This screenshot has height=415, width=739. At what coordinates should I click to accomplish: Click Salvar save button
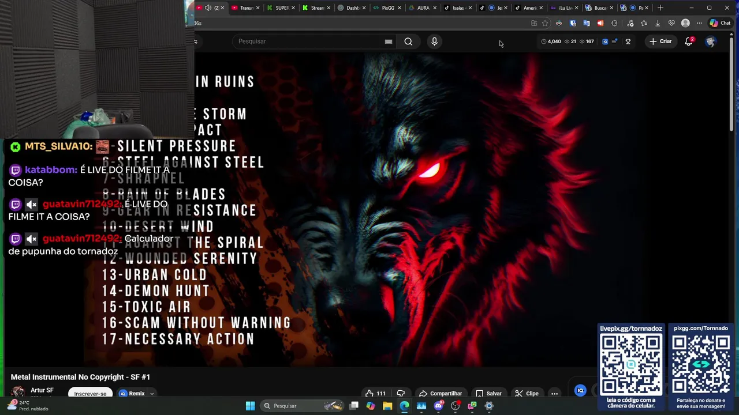pyautogui.click(x=488, y=394)
